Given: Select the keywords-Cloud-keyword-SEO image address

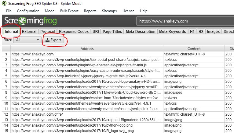Looking at the screenshot, I should (87, 93).
